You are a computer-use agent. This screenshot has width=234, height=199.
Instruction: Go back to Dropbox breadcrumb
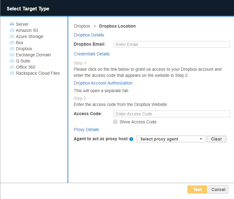coord(82,26)
